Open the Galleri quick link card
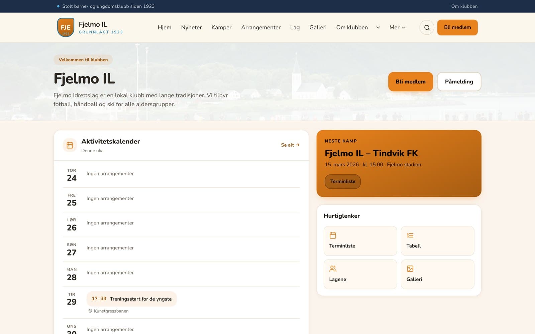The width and height of the screenshot is (535, 334). 437,274
